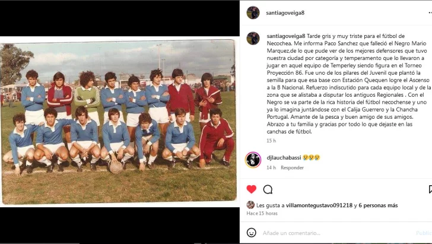This screenshot has height=244, width=432.
Task: Open the djlauchabassi username link
Action: tap(284, 158)
